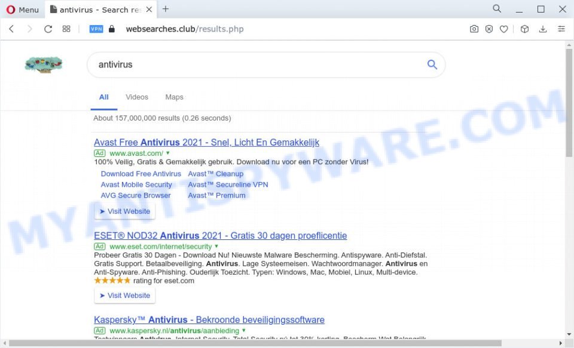Select the All results tab
The height and width of the screenshot is (348, 574).
(x=104, y=97)
